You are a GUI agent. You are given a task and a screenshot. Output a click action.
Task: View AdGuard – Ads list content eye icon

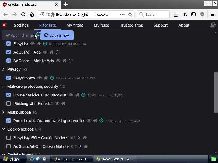45,52
